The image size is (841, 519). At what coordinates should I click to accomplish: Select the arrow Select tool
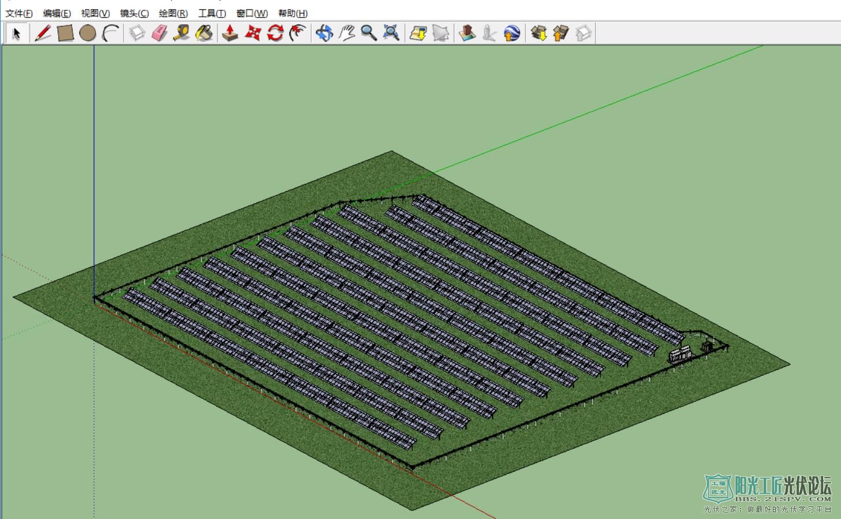click(x=17, y=33)
